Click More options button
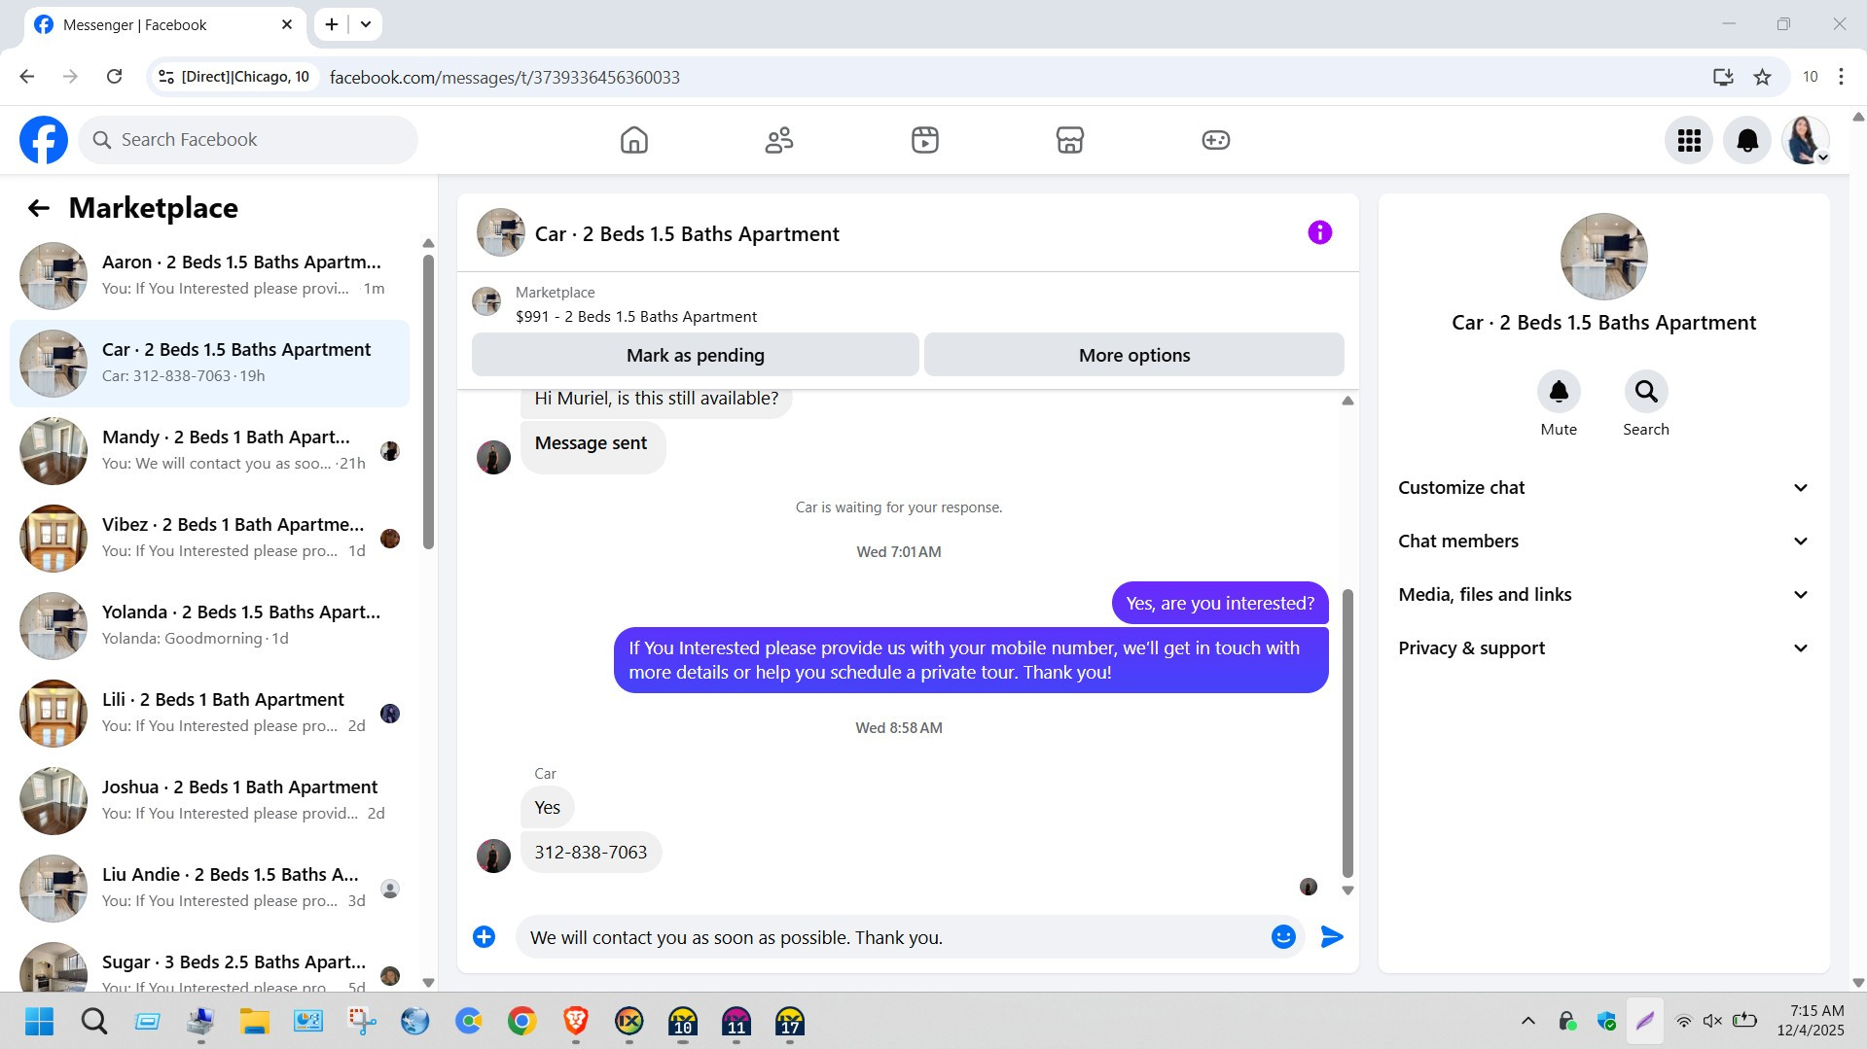 pos(1133,355)
